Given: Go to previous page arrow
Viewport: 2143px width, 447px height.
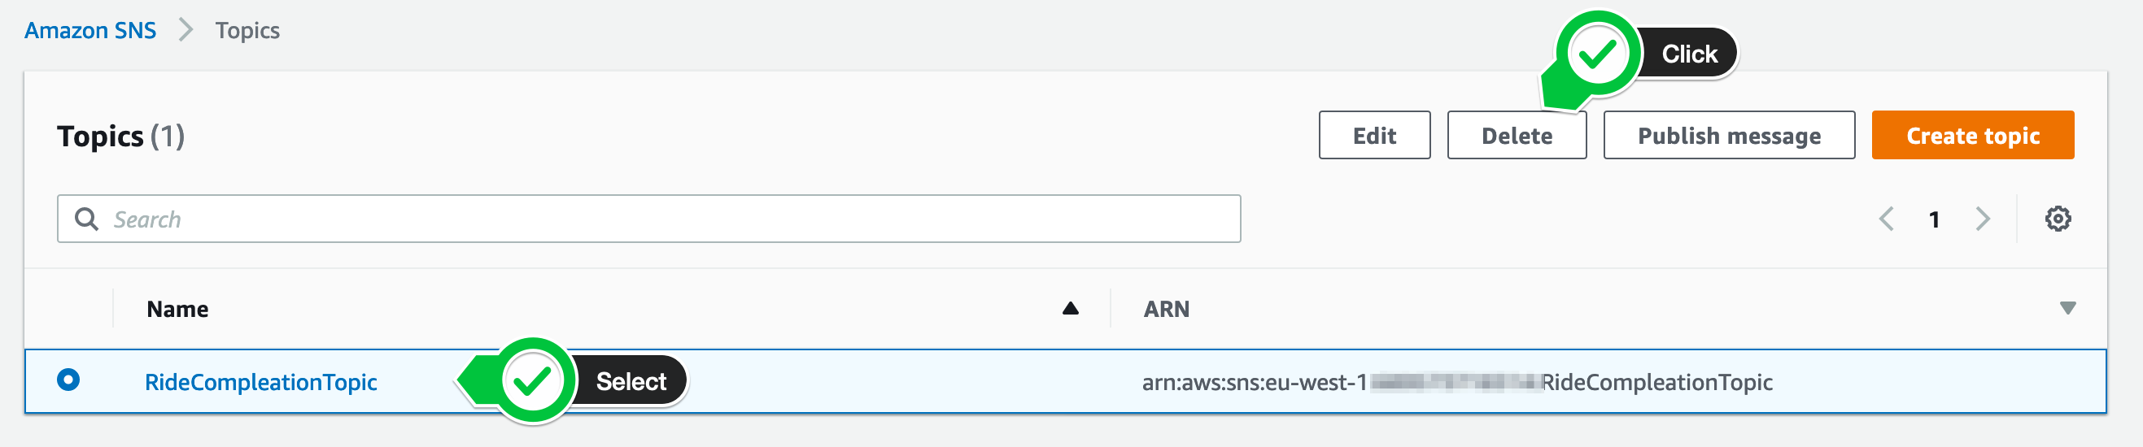Looking at the screenshot, I should pyautogui.click(x=1886, y=219).
